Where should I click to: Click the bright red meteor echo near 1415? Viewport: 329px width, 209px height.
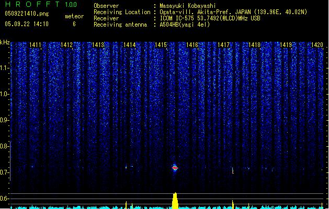point(175,168)
